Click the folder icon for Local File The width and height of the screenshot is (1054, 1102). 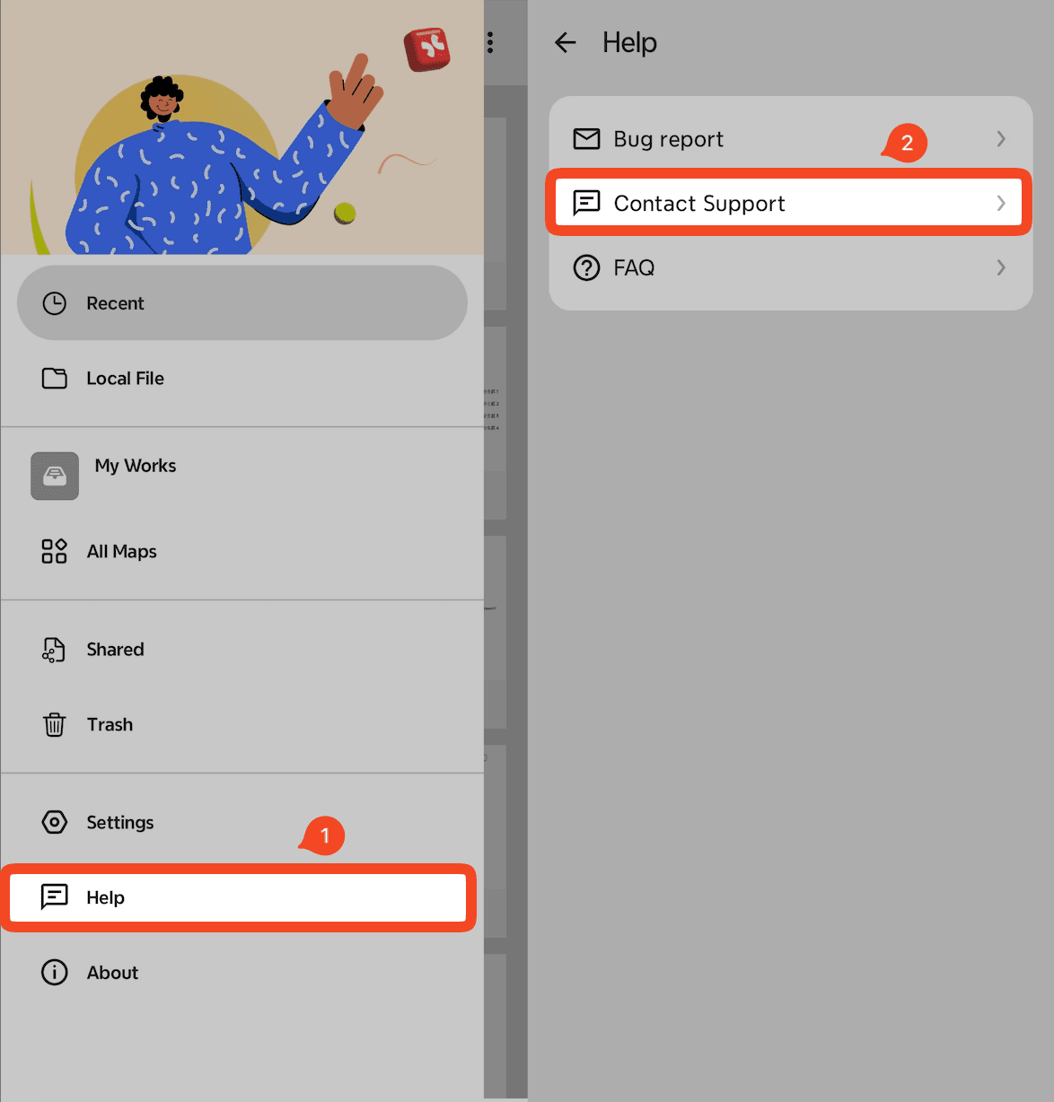(55, 378)
